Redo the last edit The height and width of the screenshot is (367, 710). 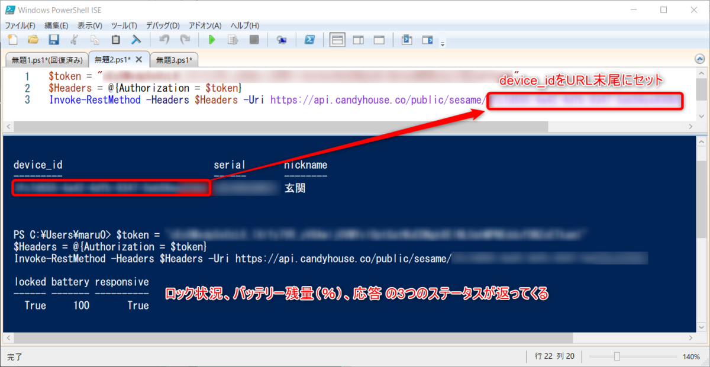[x=185, y=40]
